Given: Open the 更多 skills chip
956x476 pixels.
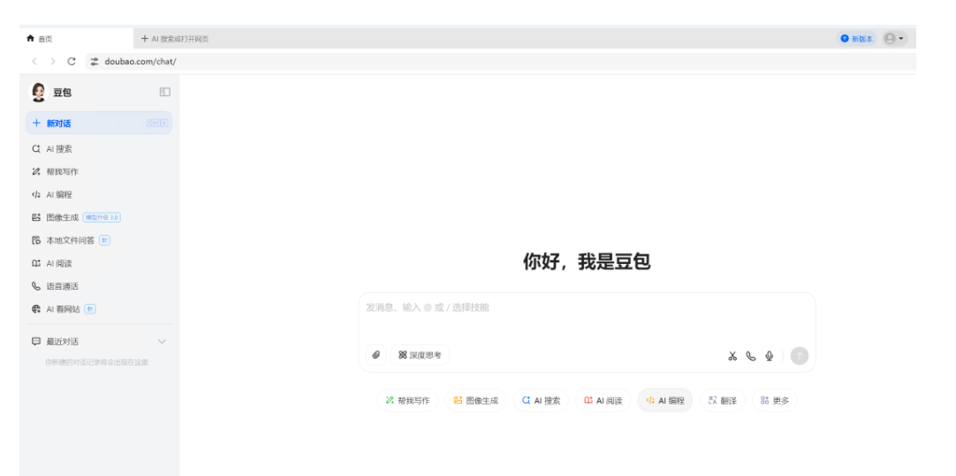Looking at the screenshot, I should (774, 400).
